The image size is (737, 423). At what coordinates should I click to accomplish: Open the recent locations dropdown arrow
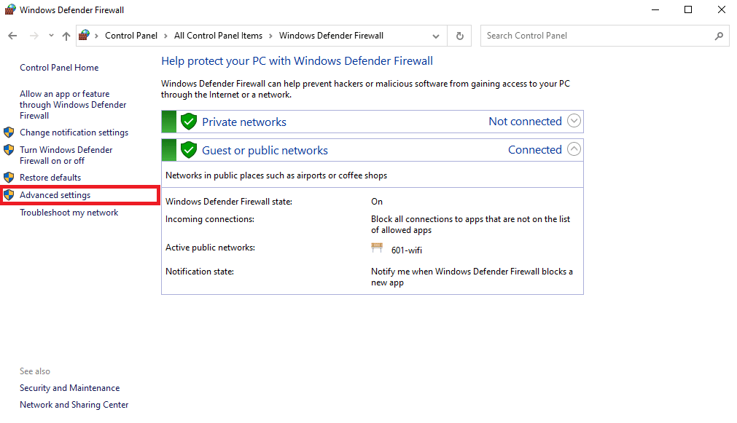click(51, 36)
